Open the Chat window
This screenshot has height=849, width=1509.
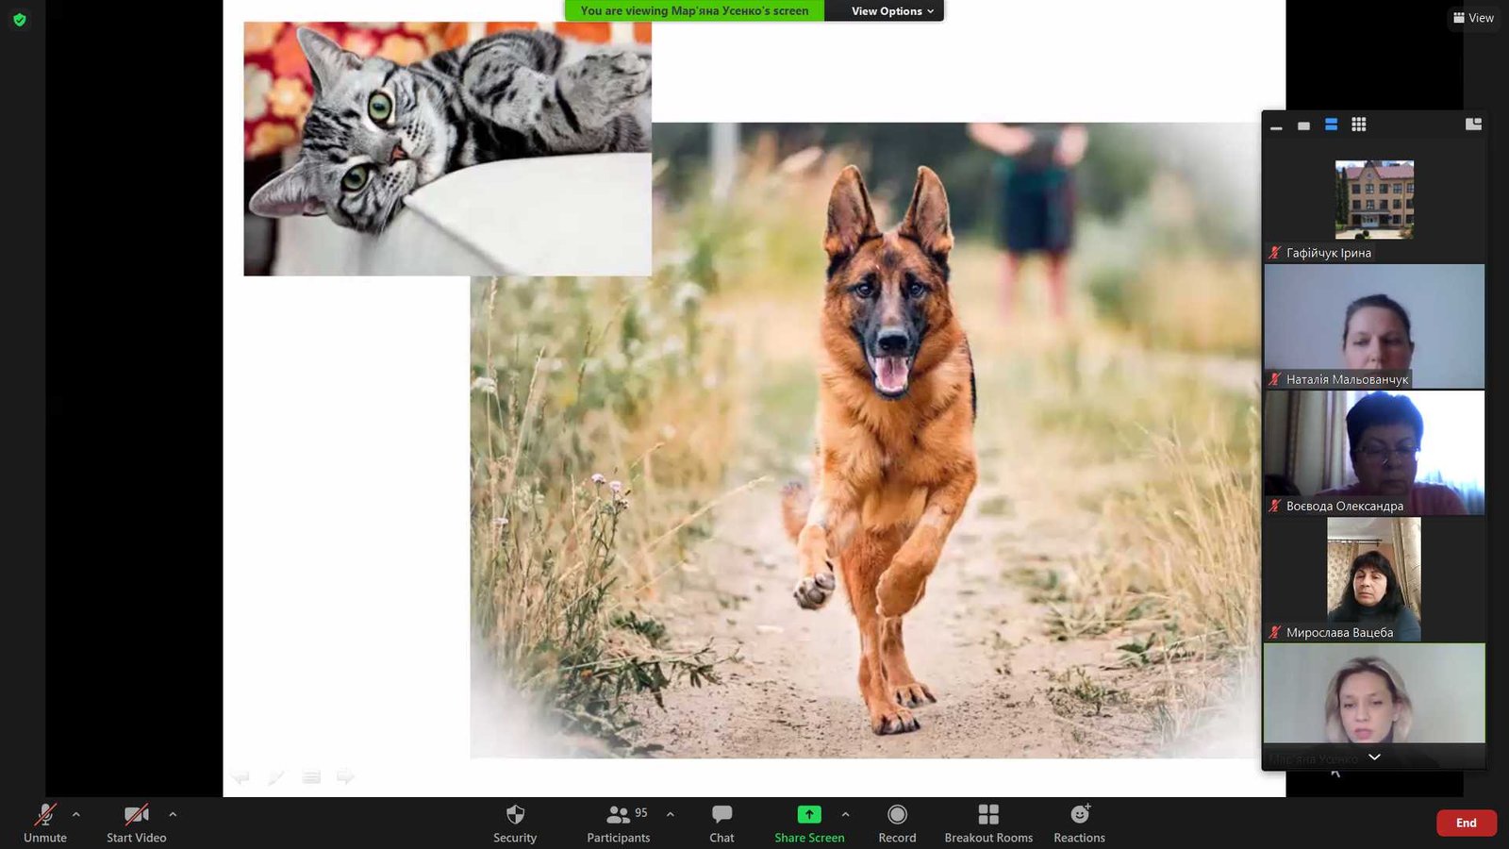point(721,823)
